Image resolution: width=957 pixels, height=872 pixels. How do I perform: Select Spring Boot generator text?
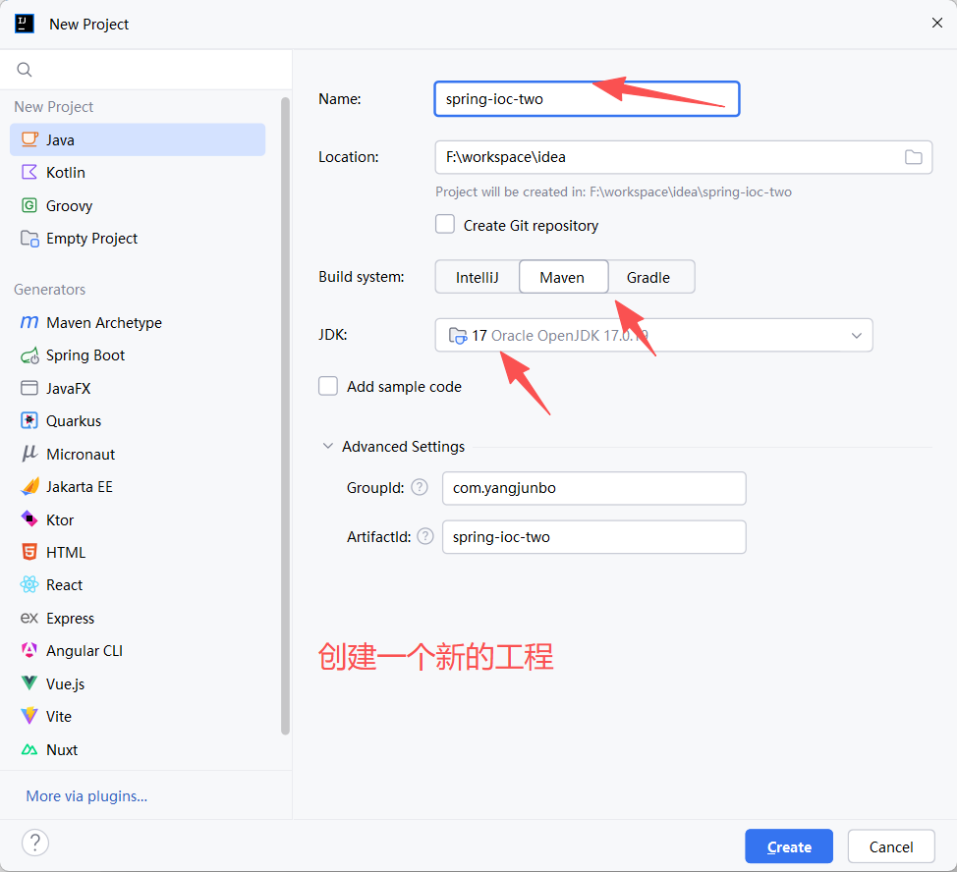pyautogui.click(x=85, y=355)
